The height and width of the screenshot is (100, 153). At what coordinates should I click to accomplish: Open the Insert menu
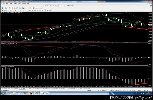[x=11, y=3]
